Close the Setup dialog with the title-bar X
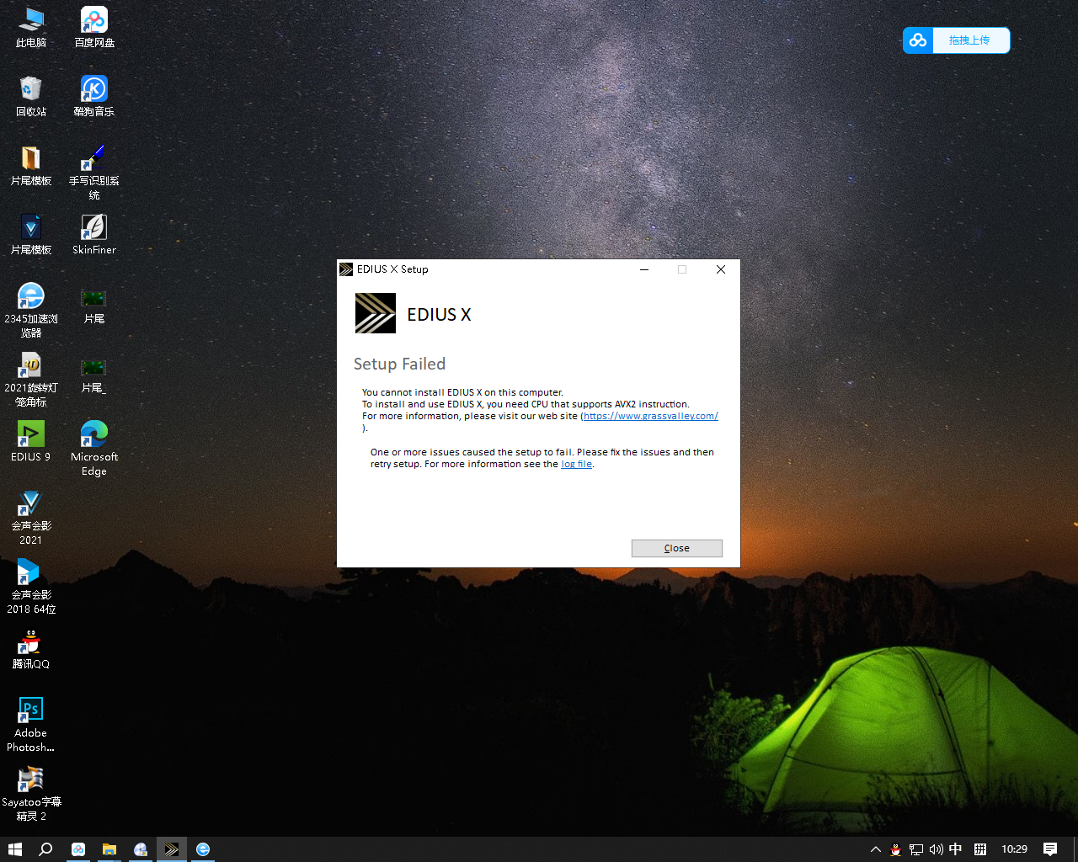 (721, 269)
